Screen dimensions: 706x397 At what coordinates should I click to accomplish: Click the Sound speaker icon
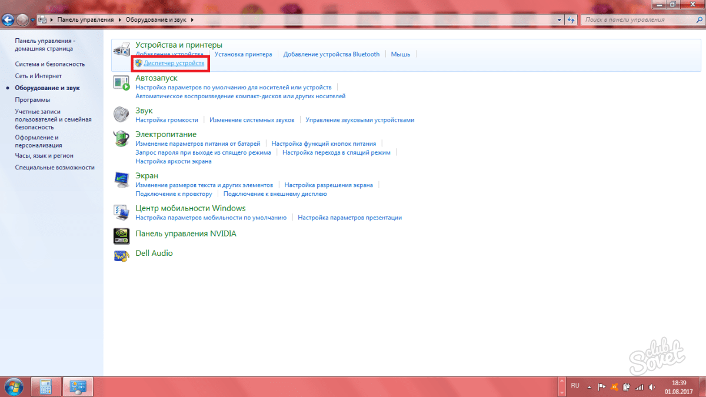click(121, 115)
